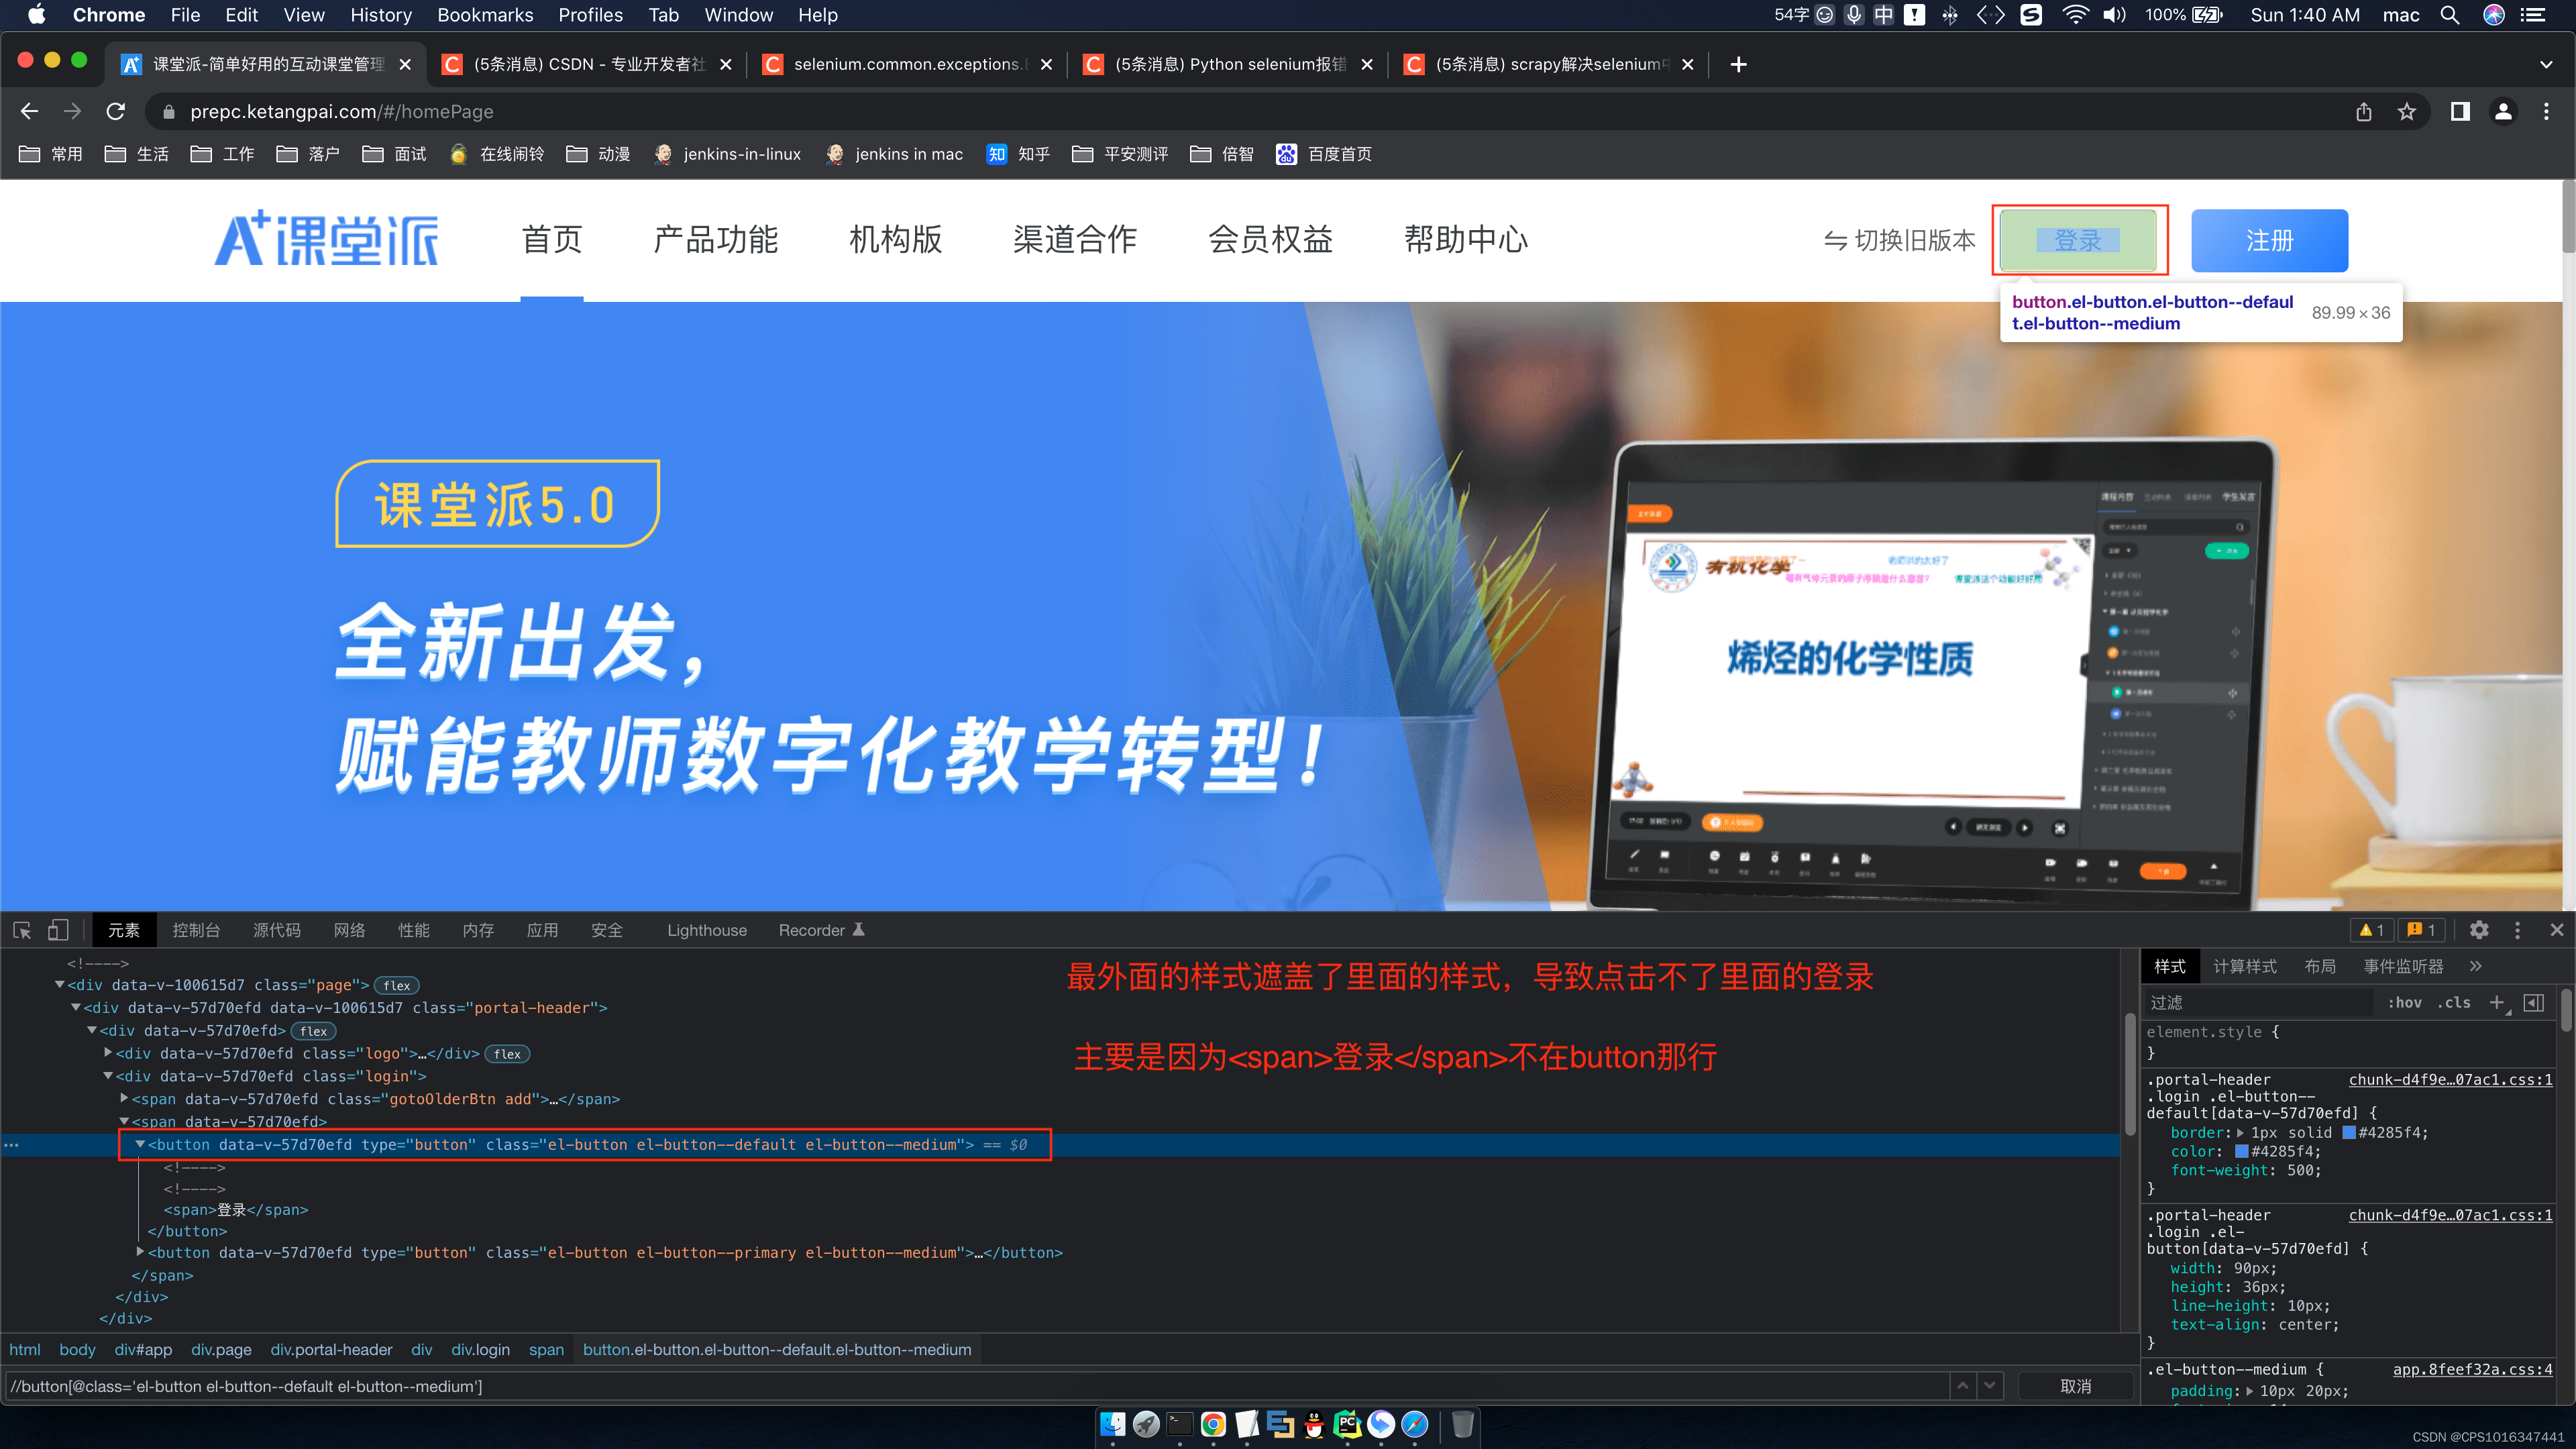The height and width of the screenshot is (1449, 2576).
Task: Reload the page with the refresh icon
Action: point(116,111)
